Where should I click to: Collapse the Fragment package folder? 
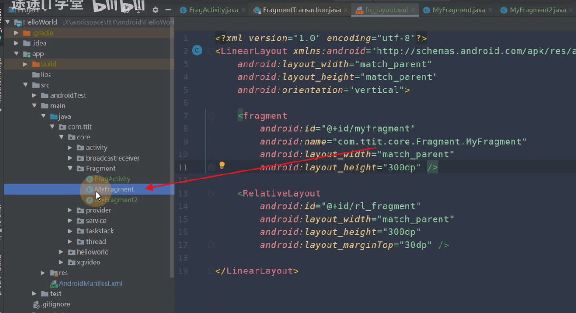click(x=70, y=169)
